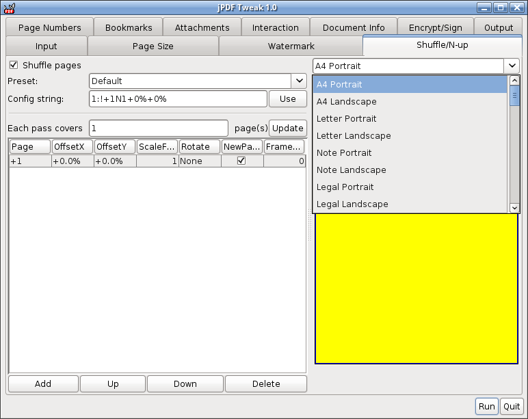The image size is (528, 419).
Task: Toggle the Shuffle pages checkbox
Action: 14,65
